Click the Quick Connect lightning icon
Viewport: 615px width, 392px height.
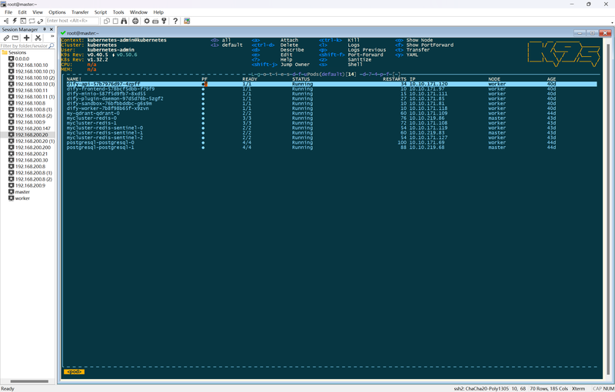[15, 21]
